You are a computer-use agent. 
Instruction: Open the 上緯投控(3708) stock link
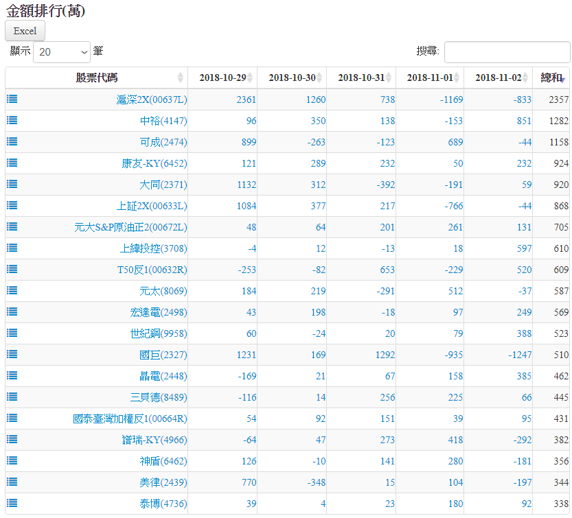coord(153,248)
